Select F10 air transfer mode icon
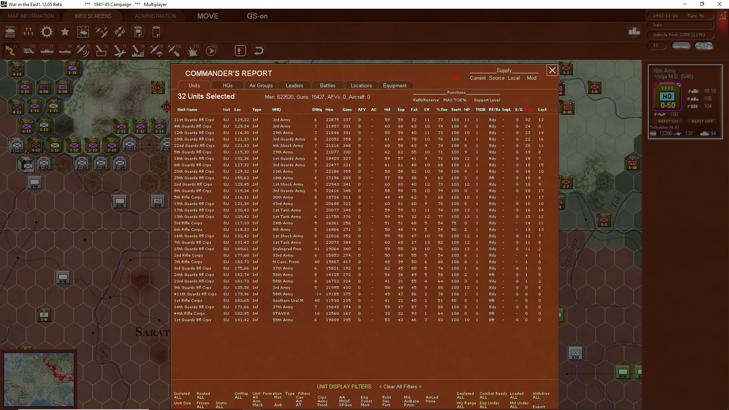This screenshot has width=729, height=410. (174, 50)
